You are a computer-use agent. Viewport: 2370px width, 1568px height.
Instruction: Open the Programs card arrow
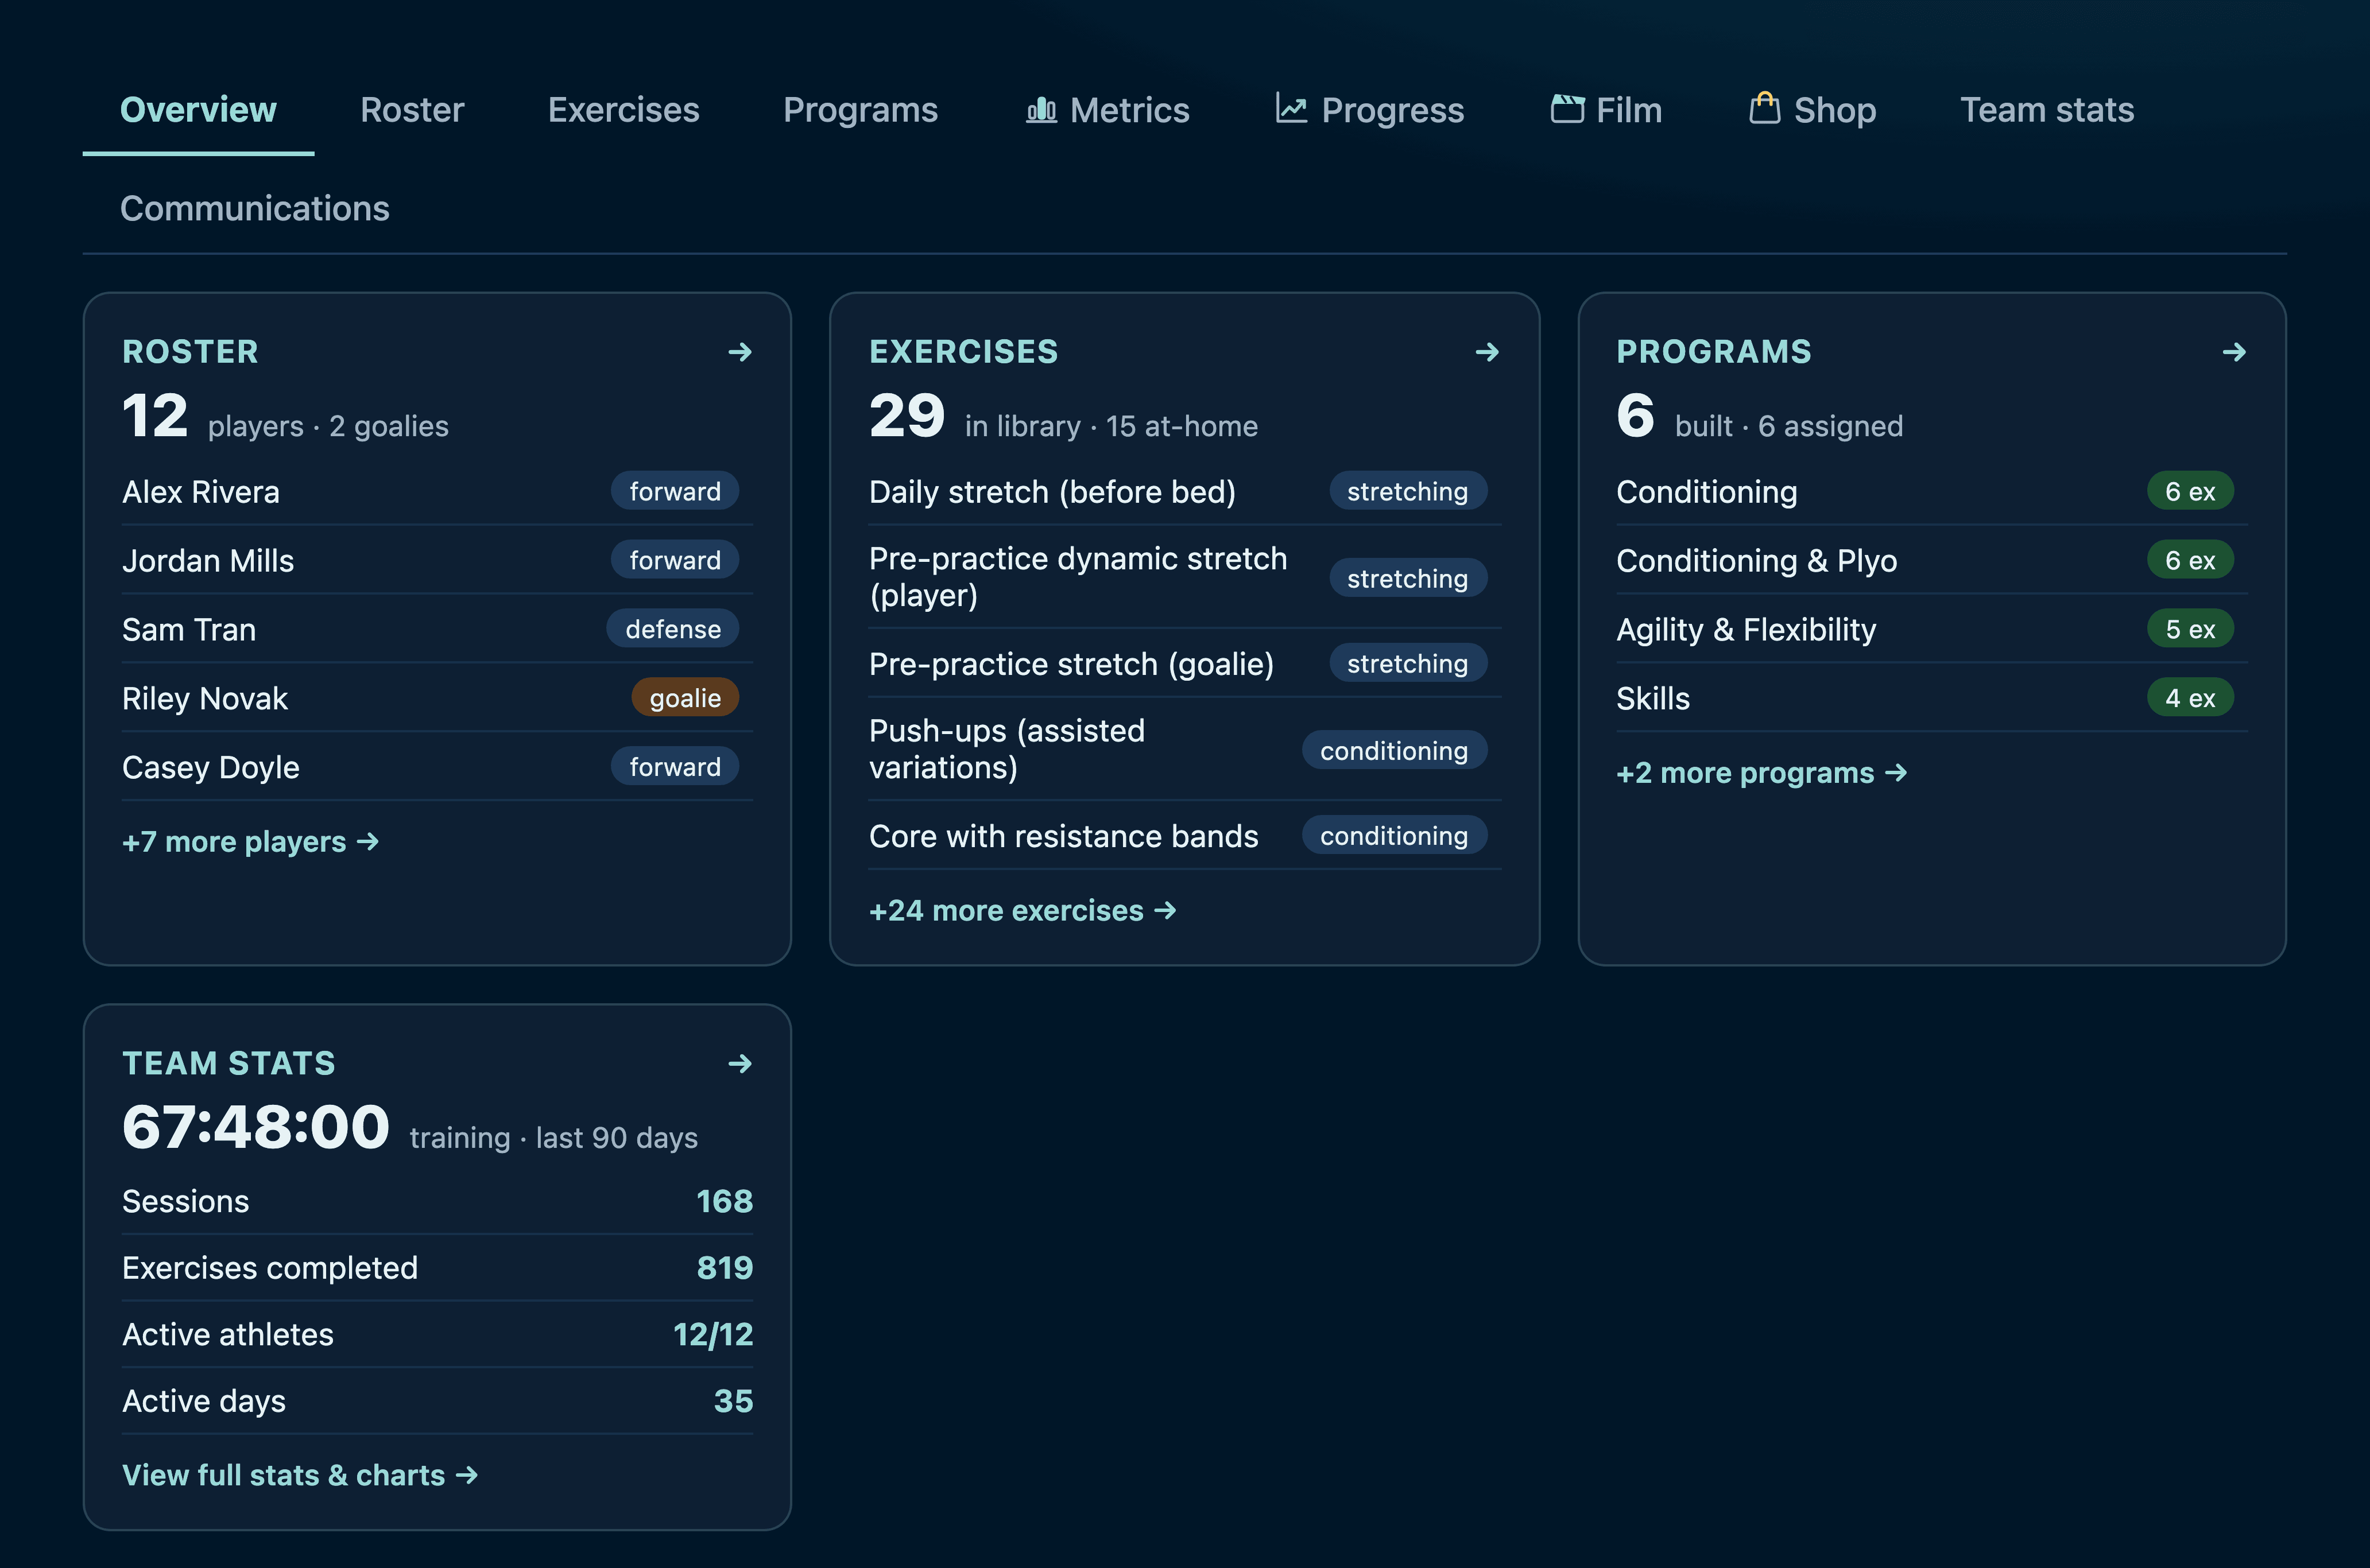click(2235, 352)
